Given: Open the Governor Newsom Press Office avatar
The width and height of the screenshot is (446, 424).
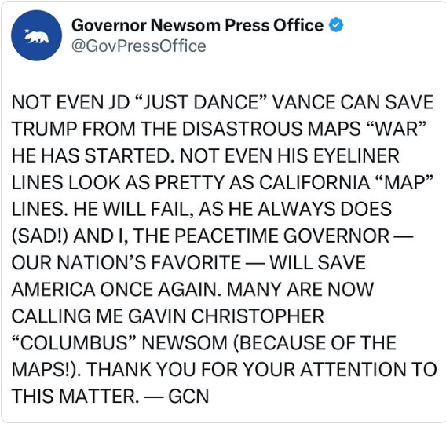Looking at the screenshot, I should point(36,35).
